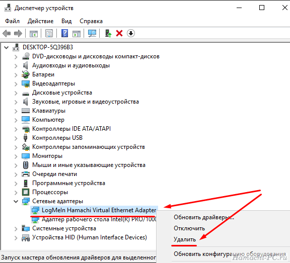Click the Батареи battery icon
The width and height of the screenshot is (290, 263).
coord(26,74)
